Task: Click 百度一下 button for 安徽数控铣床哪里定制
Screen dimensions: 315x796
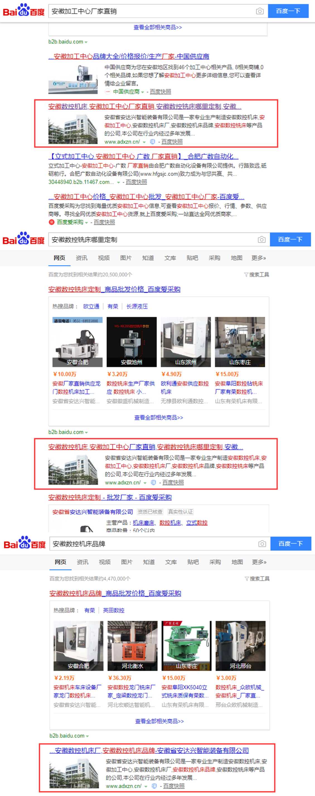Action: 290,239
